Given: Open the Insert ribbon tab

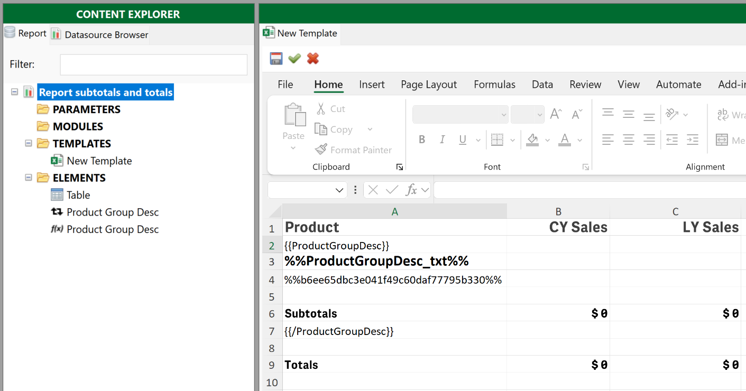Looking at the screenshot, I should point(372,85).
